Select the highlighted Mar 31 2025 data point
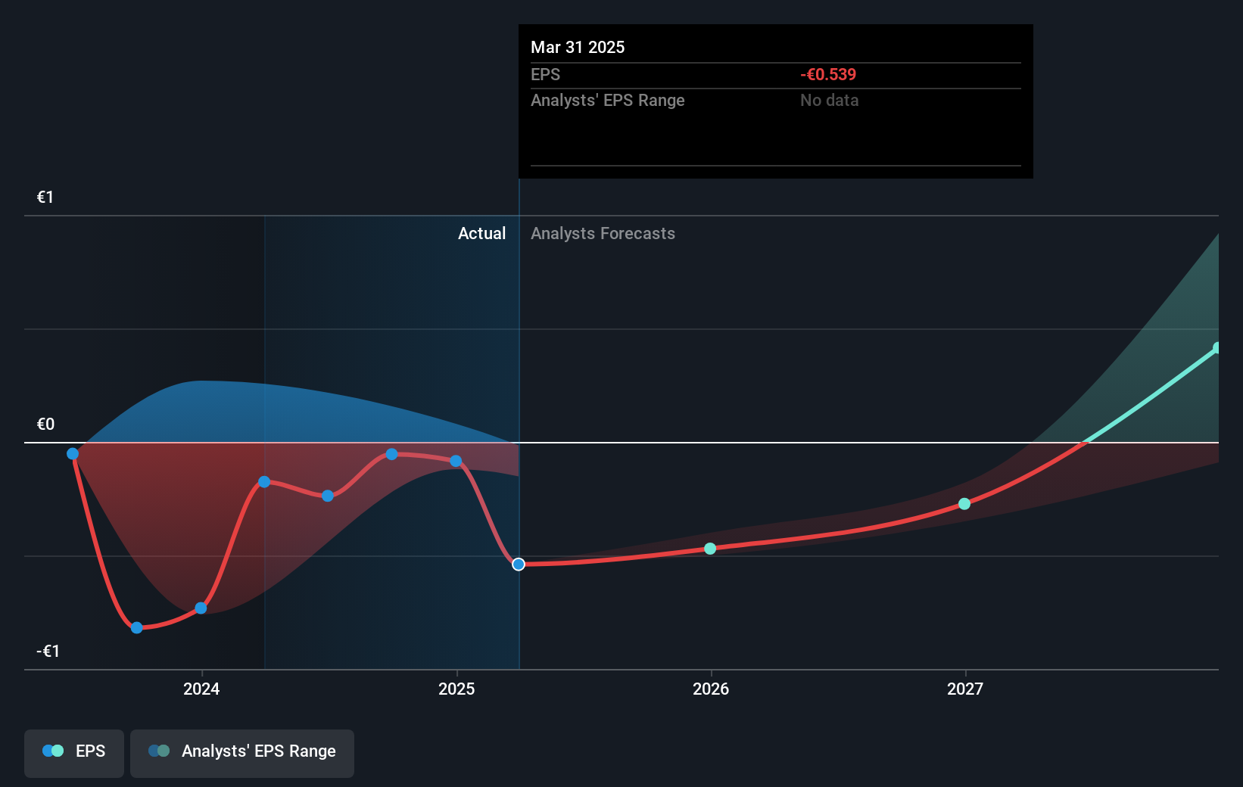 (519, 565)
